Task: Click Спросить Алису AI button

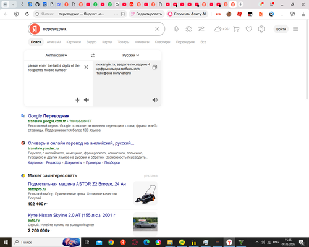Action: (187, 14)
